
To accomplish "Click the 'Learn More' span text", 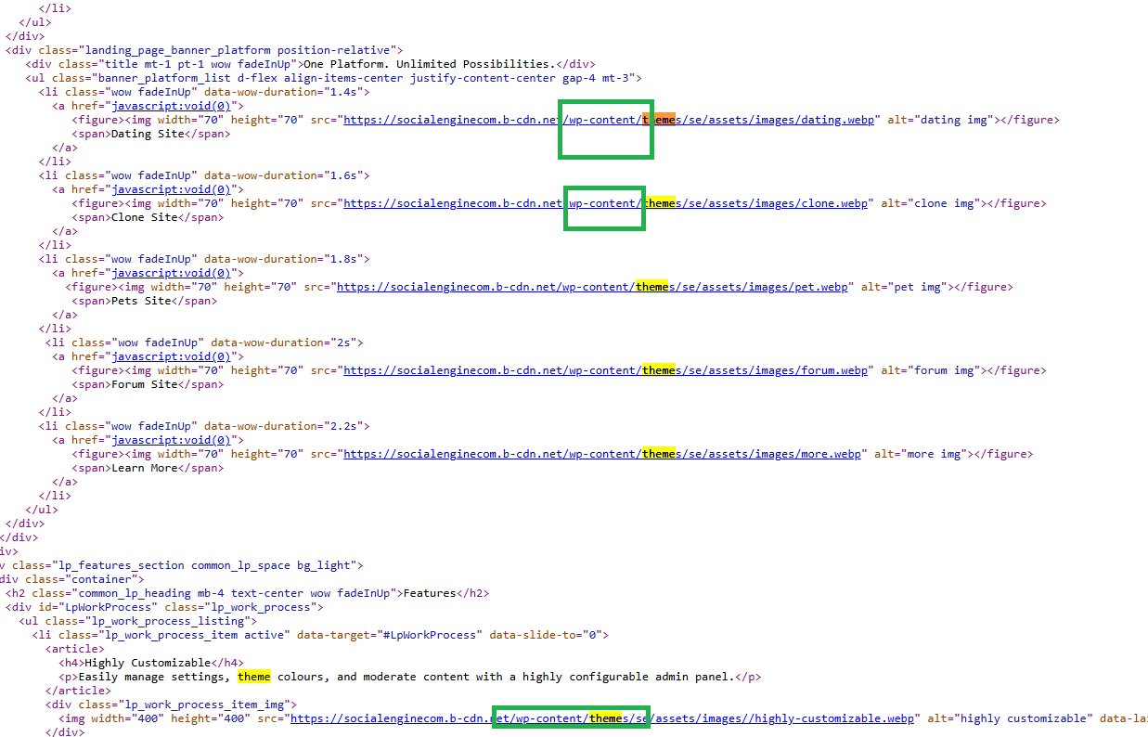I will pos(144,468).
